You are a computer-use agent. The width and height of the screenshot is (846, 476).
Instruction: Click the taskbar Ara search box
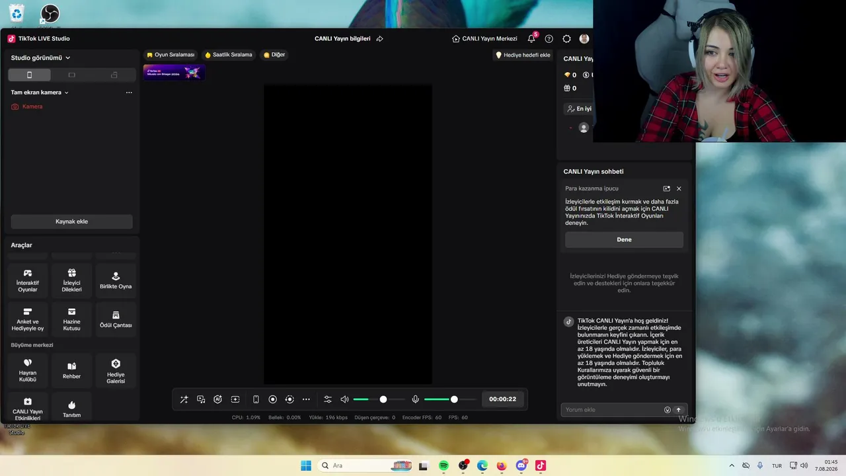(x=365, y=465)
